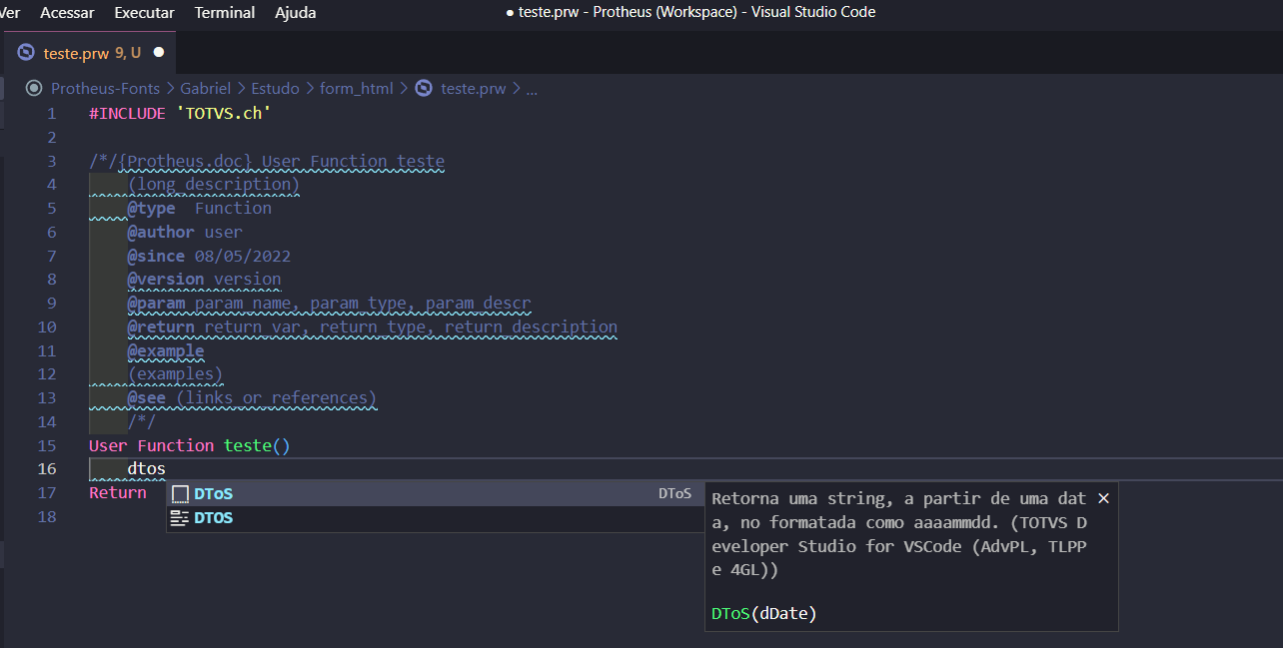The image size is (1283, 648).
Task: Click the DToS(dDate) signature in the popup
Action: pos(763,613)
